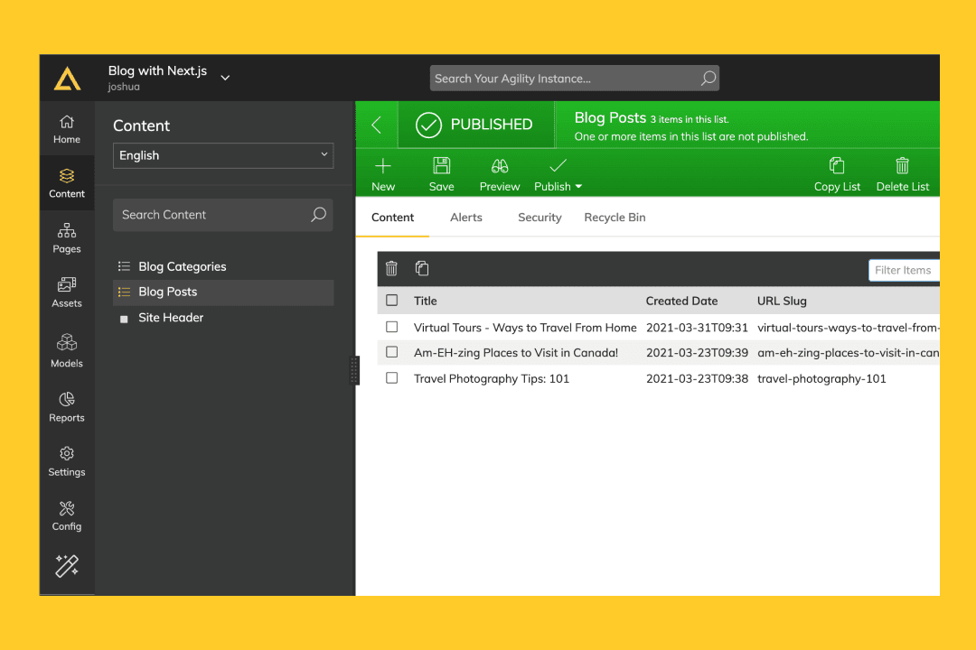Click the Search Your Agility Instance field
Screen dimensions: 976x650
tap(565, 79)
